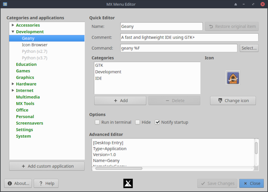
Task: Close window with red X button
Action: point(263,4)
